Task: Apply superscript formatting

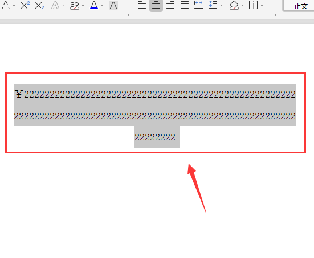Action: coord(25,5)
